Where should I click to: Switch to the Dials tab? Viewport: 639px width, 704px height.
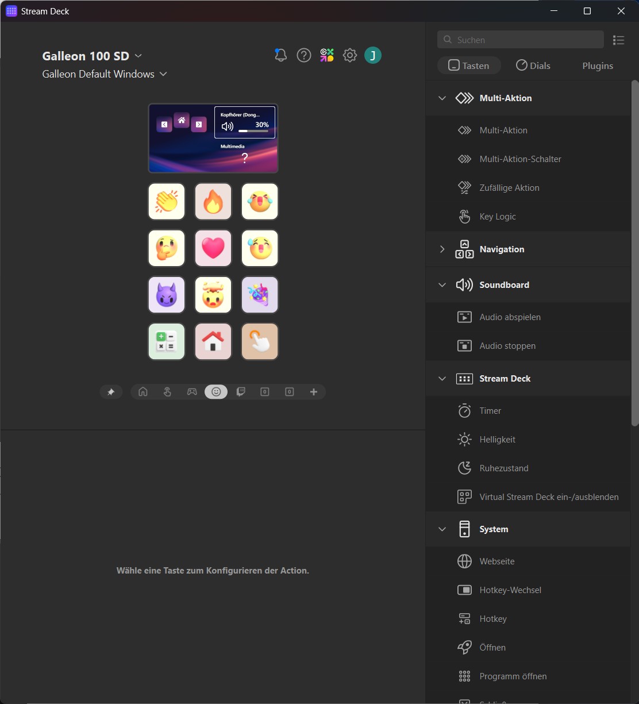(x=533, y=66)
